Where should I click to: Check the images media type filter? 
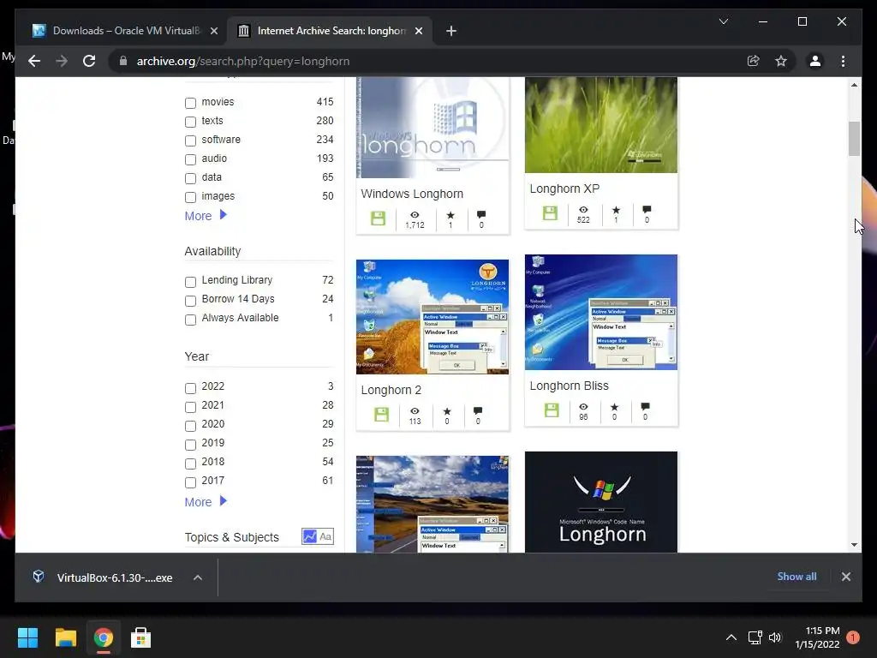(190, 197)
